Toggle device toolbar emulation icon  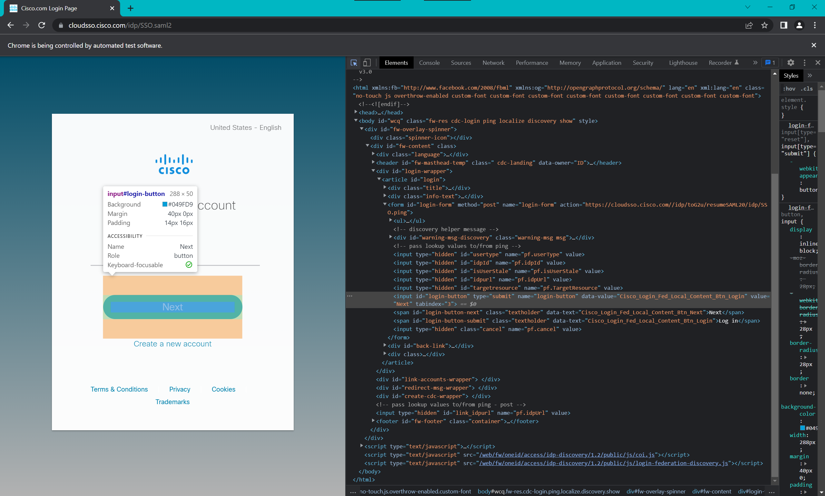(x=367, y=63)
